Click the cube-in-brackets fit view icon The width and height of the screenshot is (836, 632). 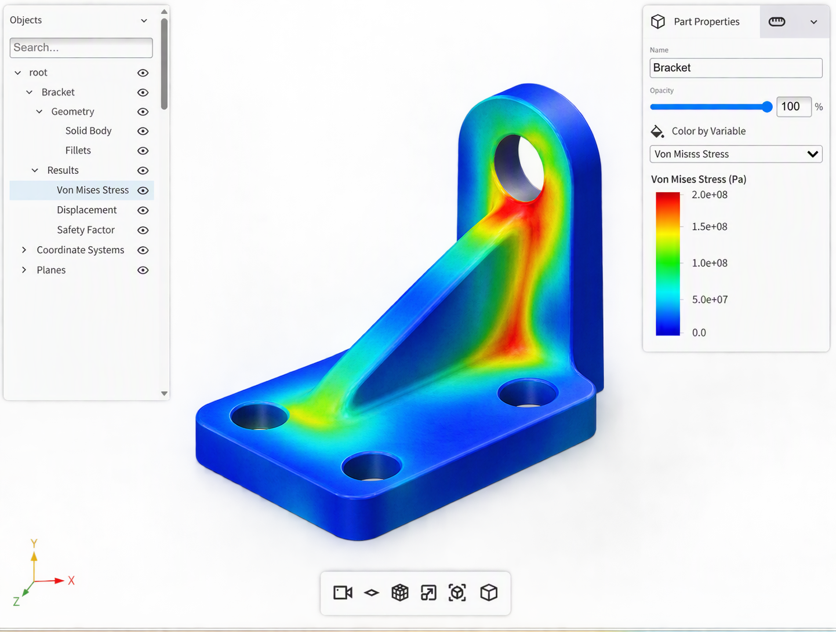point(457,593)
